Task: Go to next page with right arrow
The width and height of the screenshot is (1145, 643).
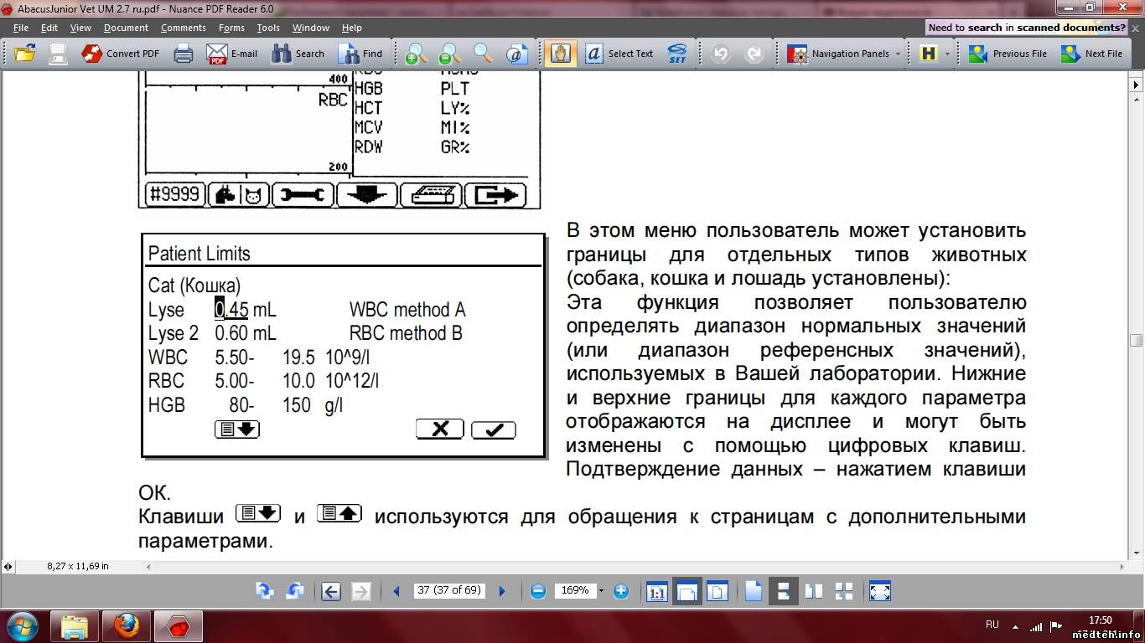Action: pyautogui.click(x=502, y=591)
